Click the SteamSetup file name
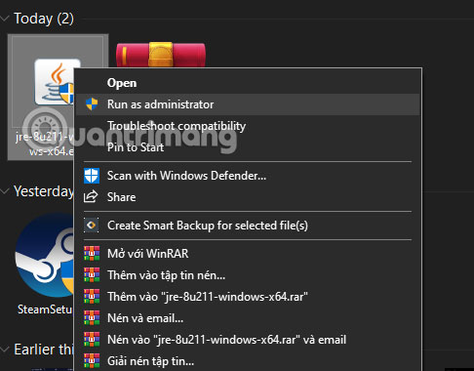The height and width of the screenshot is (371, 474). (x=46, y=309)
